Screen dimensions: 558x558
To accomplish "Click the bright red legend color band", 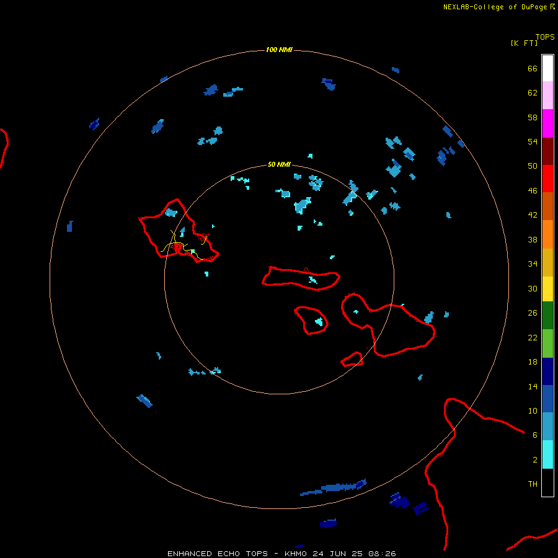I will pos(547,179).
